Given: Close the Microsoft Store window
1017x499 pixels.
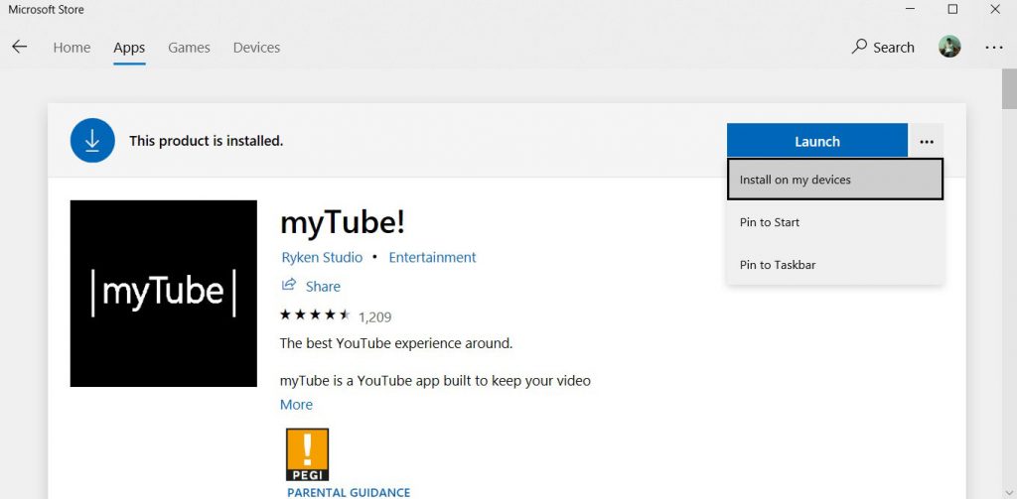Looking at the screenshot, I should pos(995,9).
